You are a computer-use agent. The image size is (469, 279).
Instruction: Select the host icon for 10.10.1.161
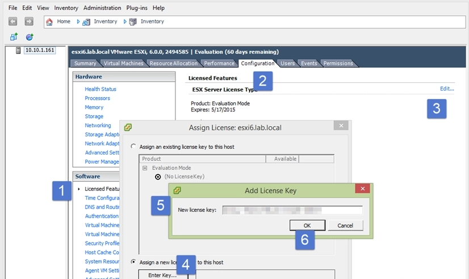click(19, 51)
